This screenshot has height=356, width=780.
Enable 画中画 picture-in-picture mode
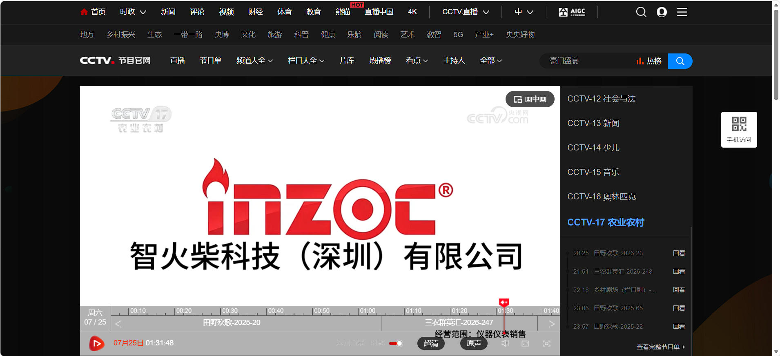point(530,99)
